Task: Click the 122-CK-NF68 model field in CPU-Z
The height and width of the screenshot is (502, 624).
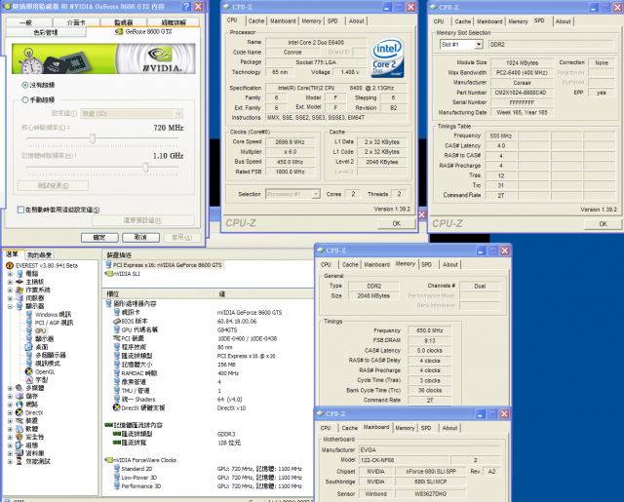Action: point(404,460)
